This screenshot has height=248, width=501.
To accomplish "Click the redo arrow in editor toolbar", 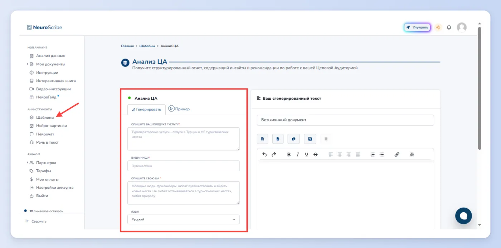I will point(274,154).
